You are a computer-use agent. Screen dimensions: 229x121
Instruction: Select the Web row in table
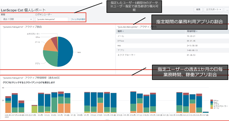(172, 45)
